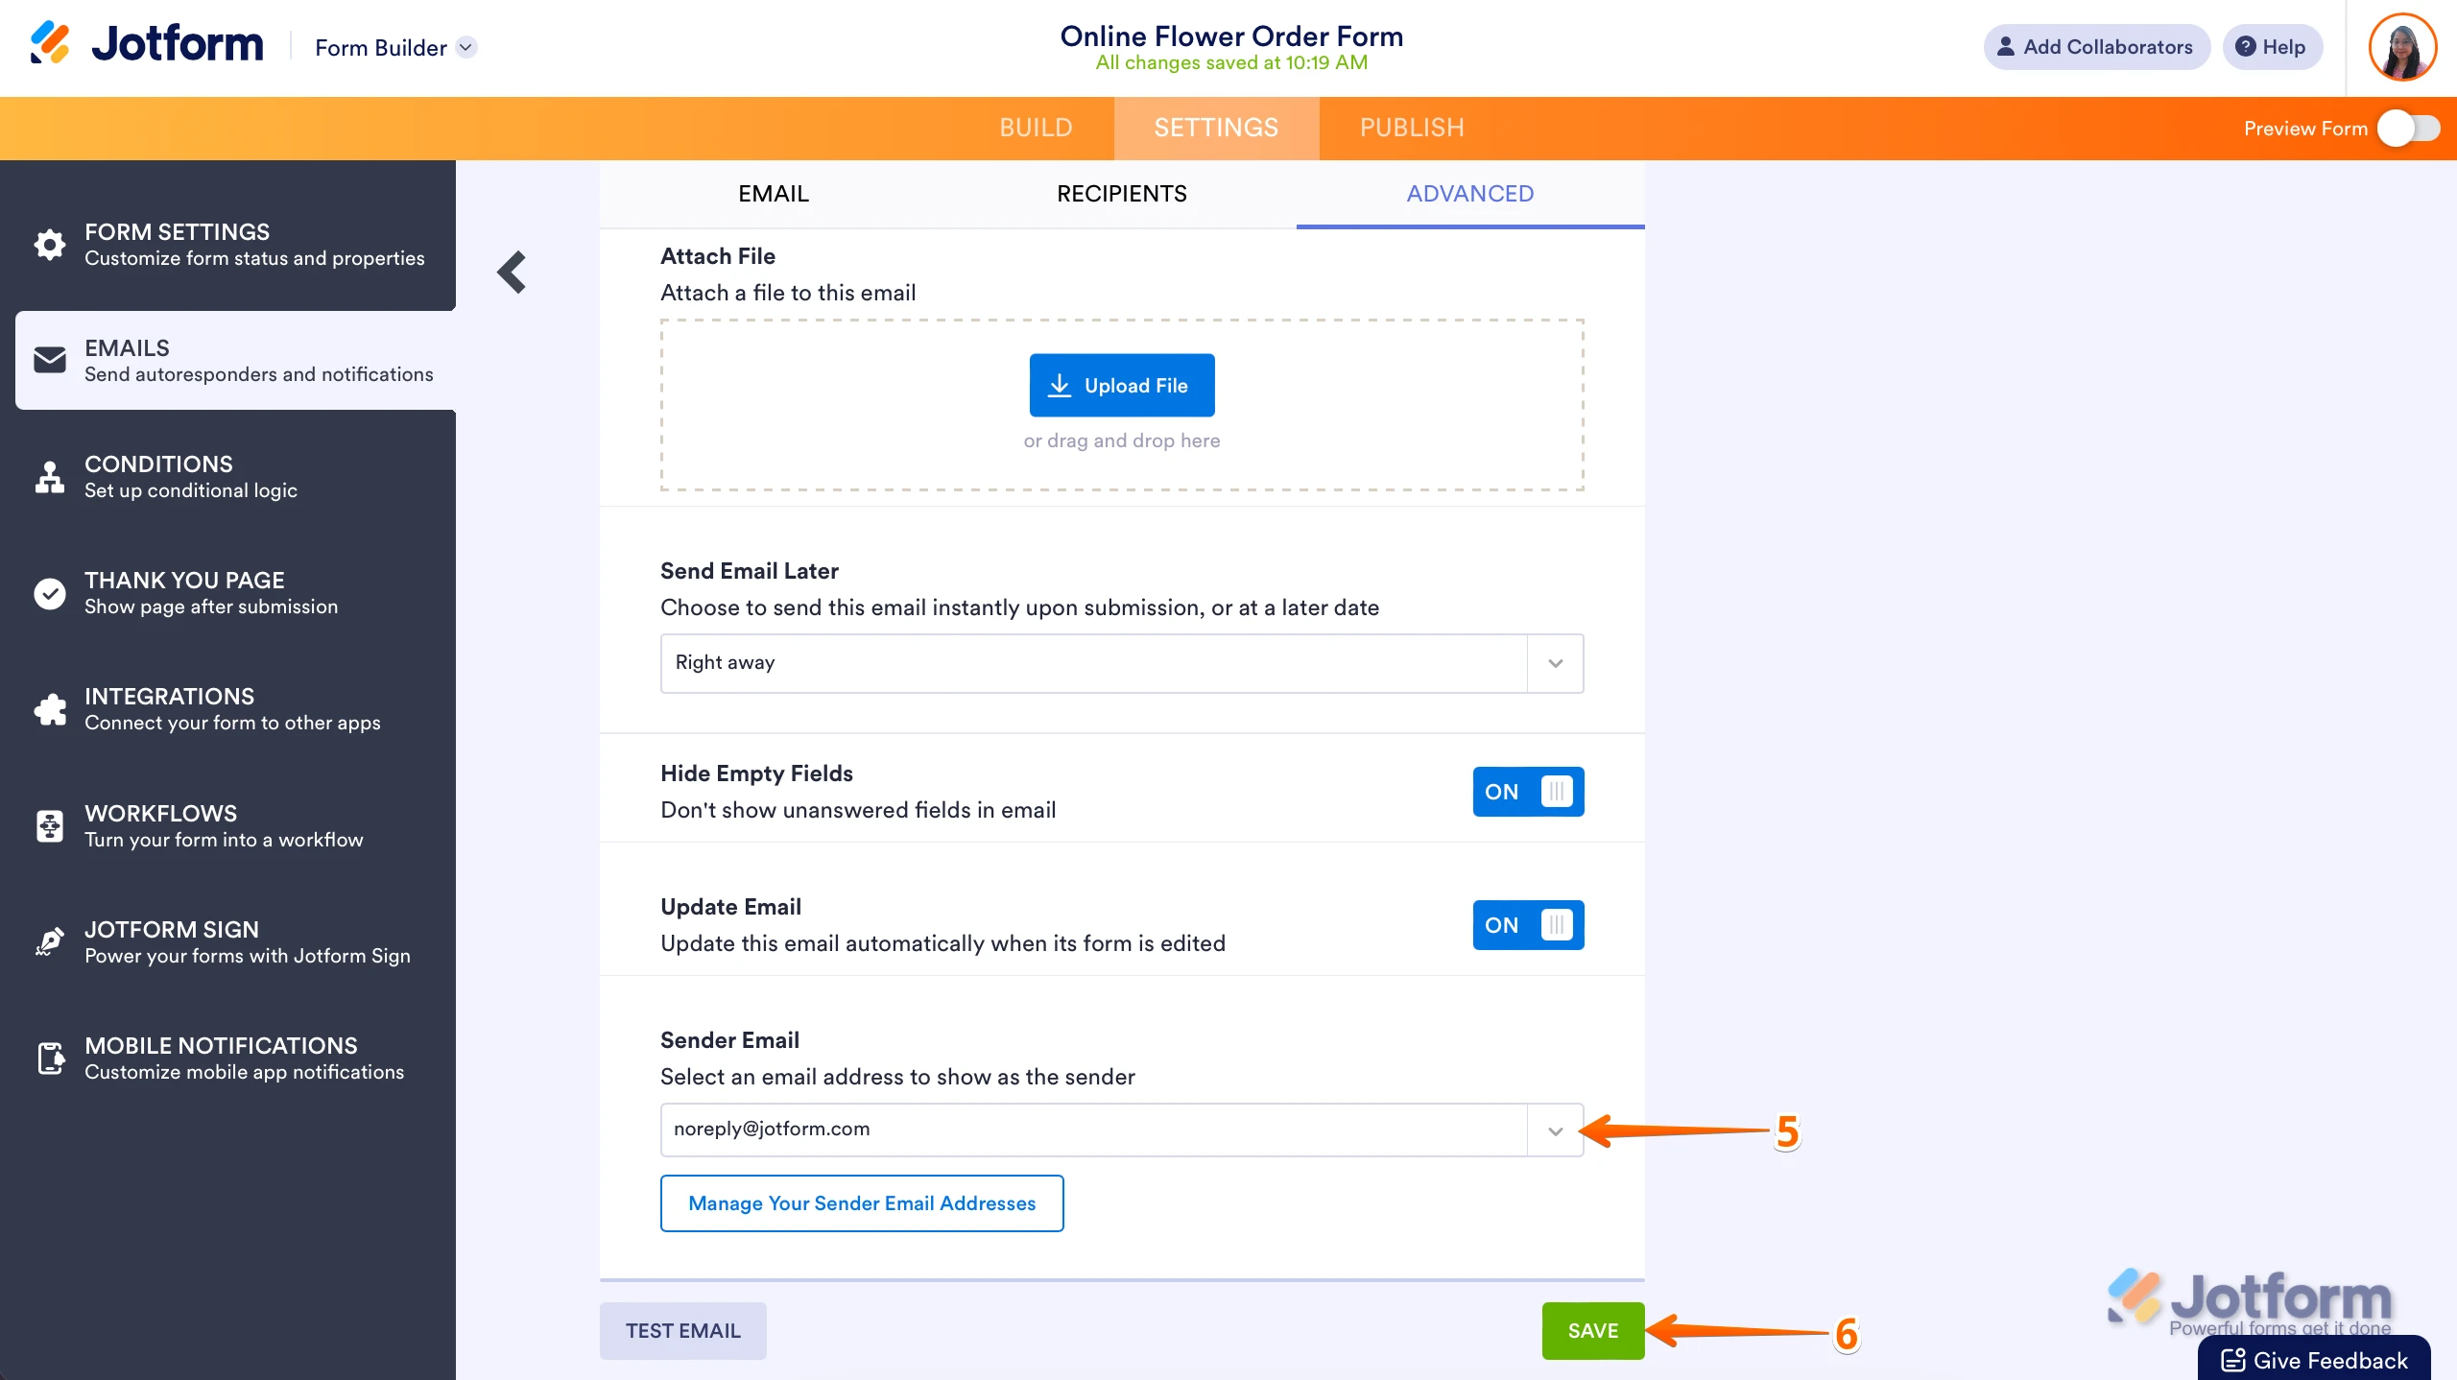Click the Save button

1592,1331
